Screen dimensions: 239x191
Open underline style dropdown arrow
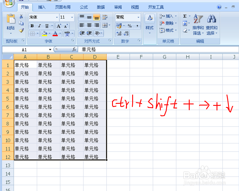pyautogui.click(x=52, y=26)
